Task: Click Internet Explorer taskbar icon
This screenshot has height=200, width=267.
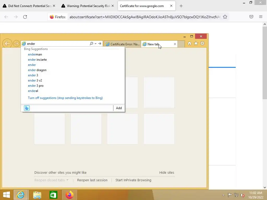Action: 20,195
